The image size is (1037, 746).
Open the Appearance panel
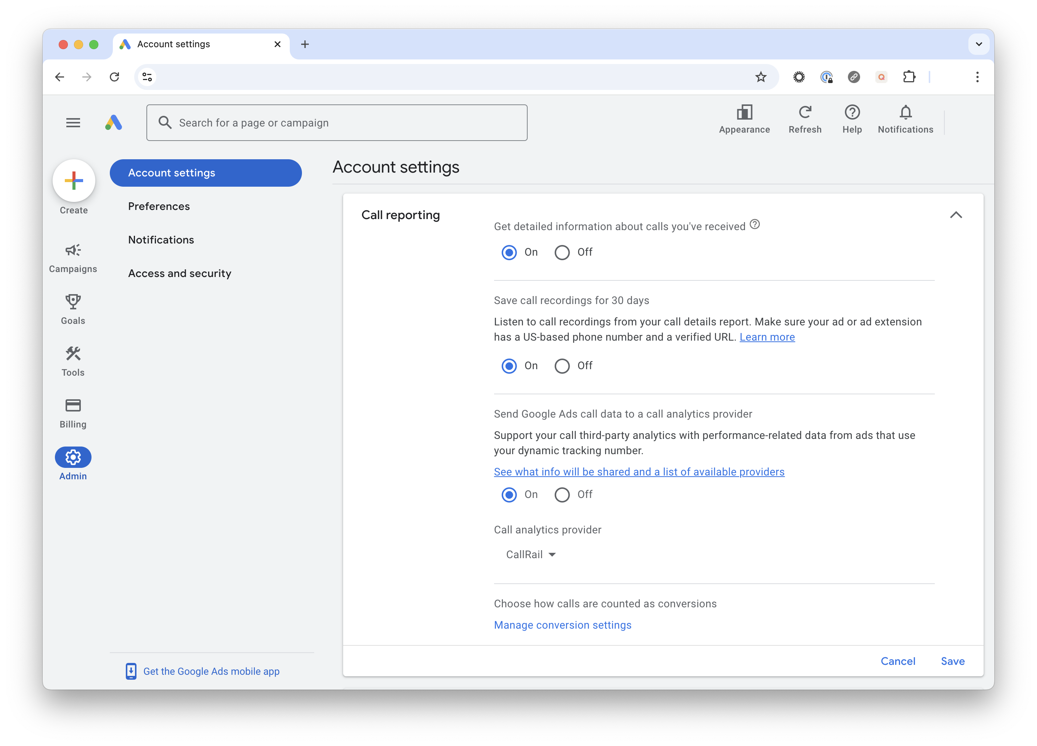[744, 120]
